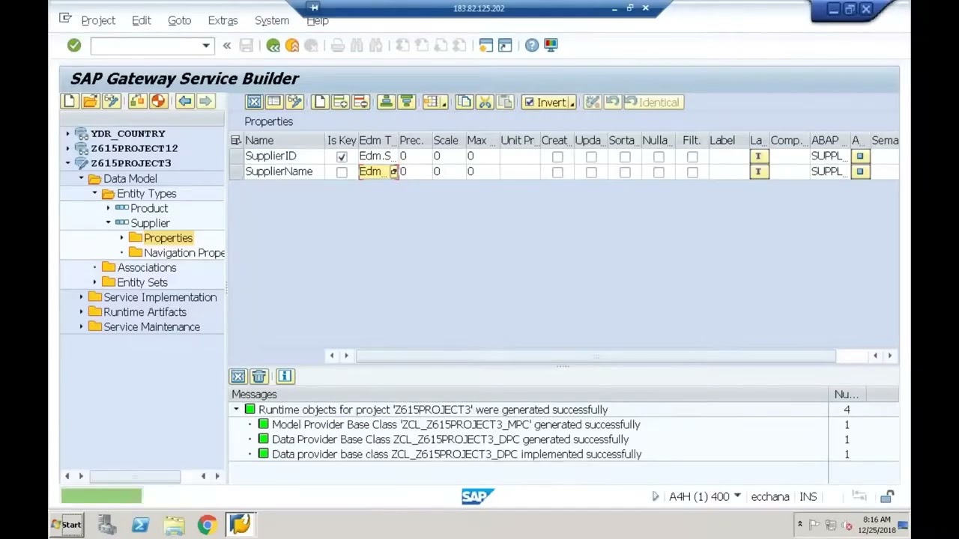The width and height of the screenshot is (959, 539).
Task: Enable Creatable checkbox for SupplierName
Action: click(557, 172)
